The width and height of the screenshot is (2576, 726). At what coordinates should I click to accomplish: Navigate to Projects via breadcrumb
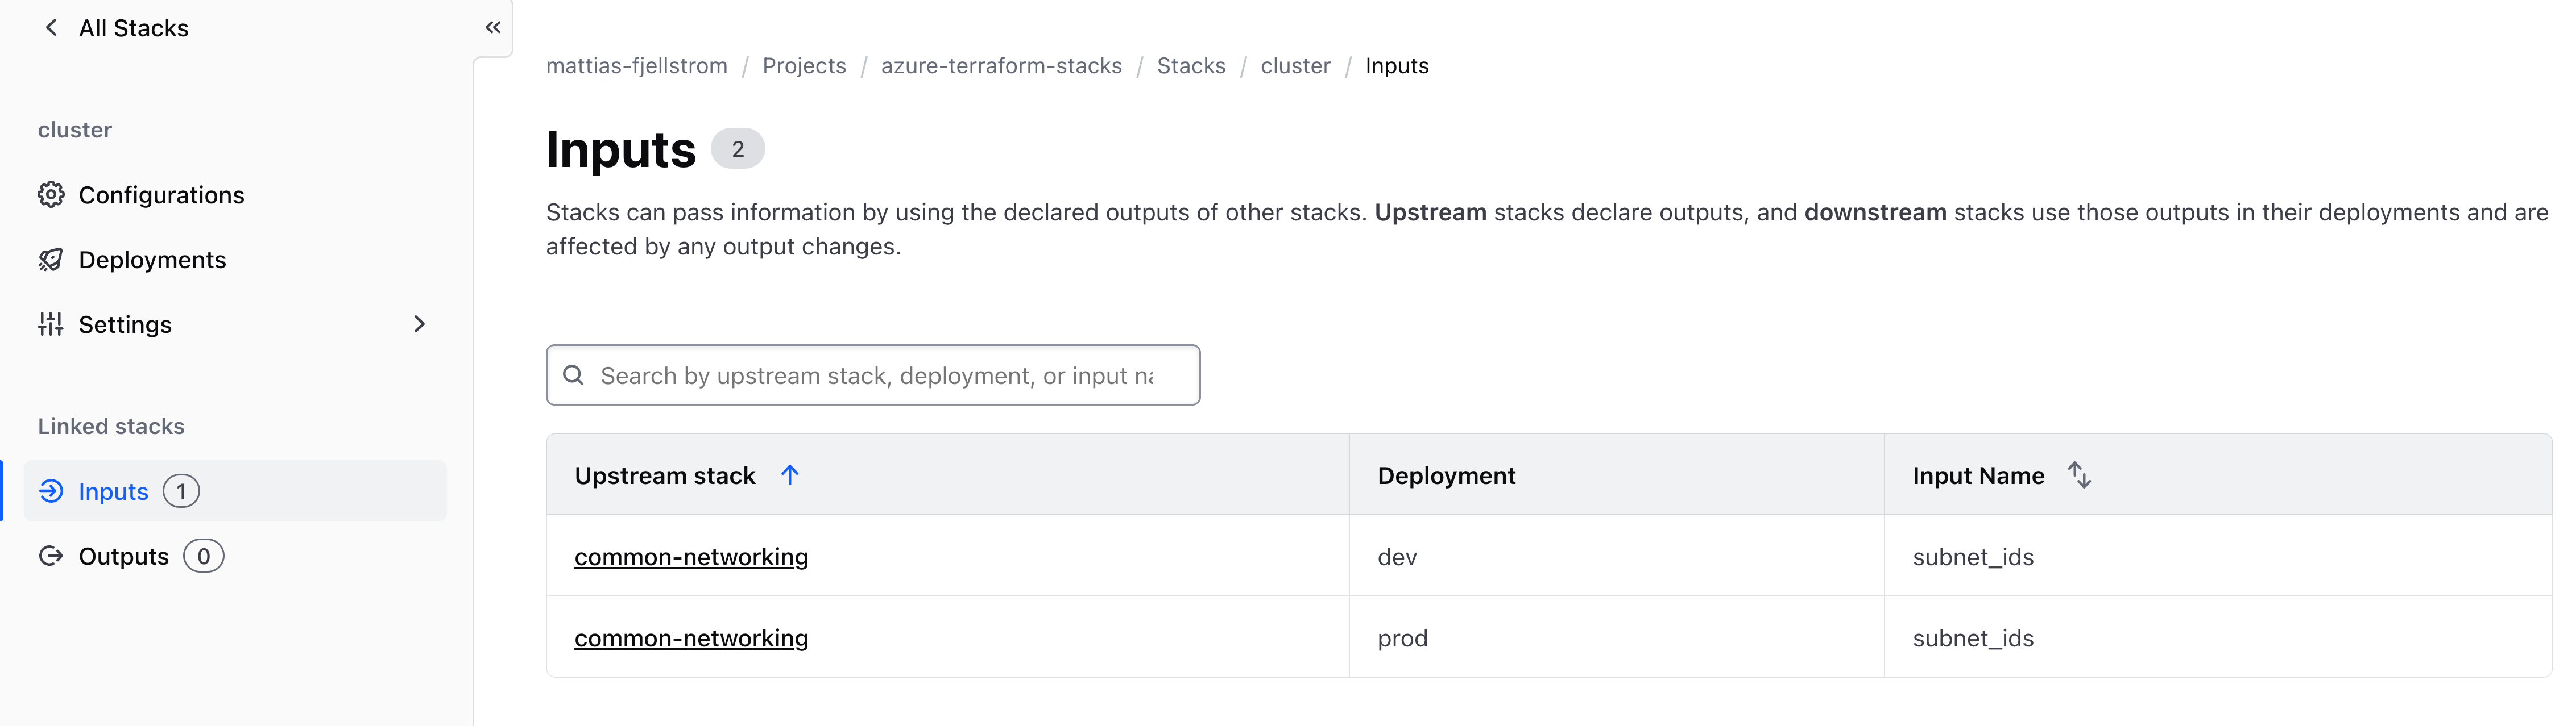tap(804, 65)
